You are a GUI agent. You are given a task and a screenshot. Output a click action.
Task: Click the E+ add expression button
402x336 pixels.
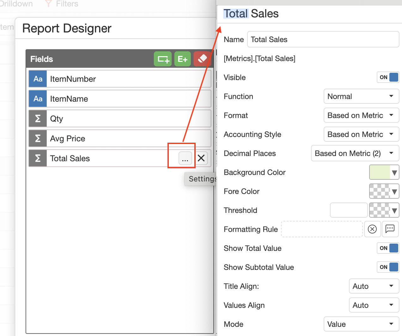tap(183, 59)
